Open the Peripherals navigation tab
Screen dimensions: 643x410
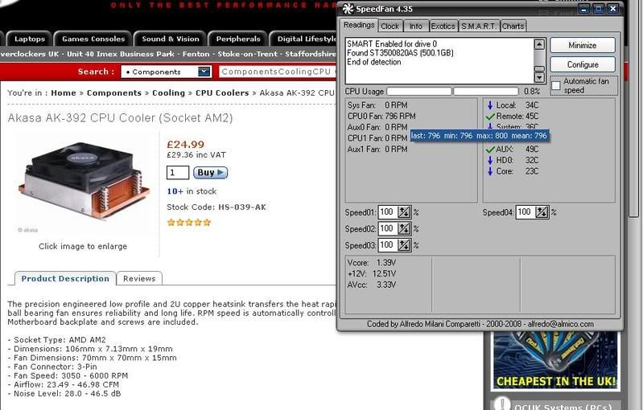[238, 39]
